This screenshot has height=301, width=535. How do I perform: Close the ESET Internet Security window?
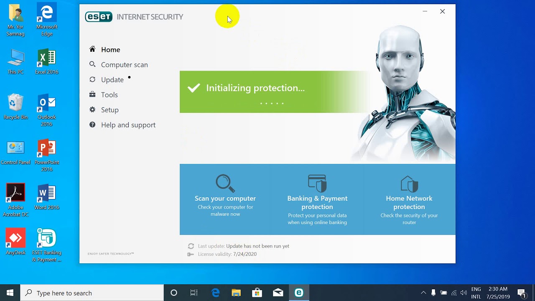click(442, 11)
